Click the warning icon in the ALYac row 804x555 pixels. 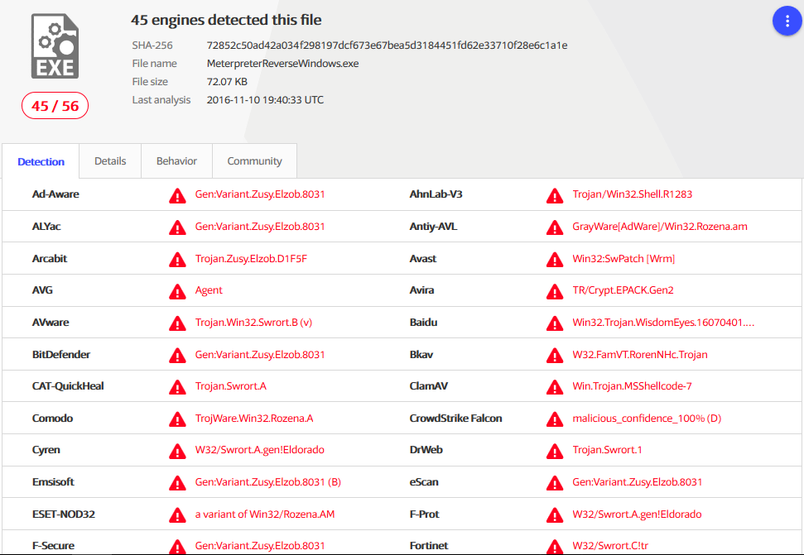[x=177, y=227]
